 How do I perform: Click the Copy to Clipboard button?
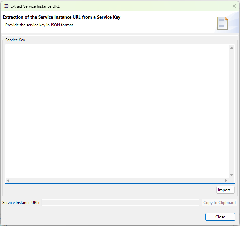click(219, 203)
